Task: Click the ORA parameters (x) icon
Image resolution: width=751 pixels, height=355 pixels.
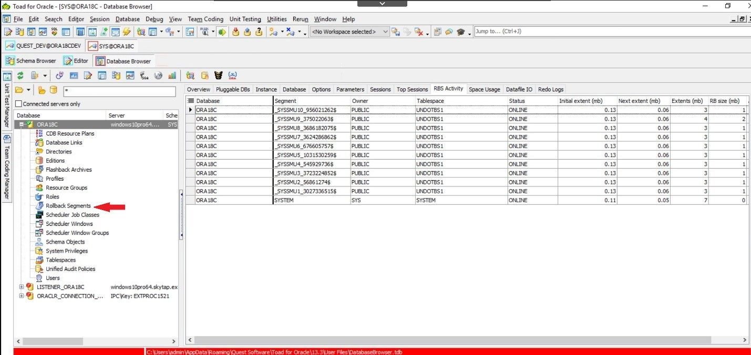Action: pos(232,76)
